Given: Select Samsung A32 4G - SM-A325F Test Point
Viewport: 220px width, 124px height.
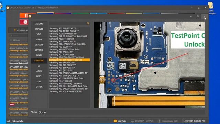Looking at the screenshot, I should click(68, 86).
